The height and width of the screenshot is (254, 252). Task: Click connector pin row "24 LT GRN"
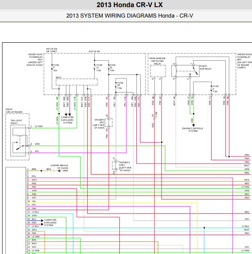(x=33, y=250)
